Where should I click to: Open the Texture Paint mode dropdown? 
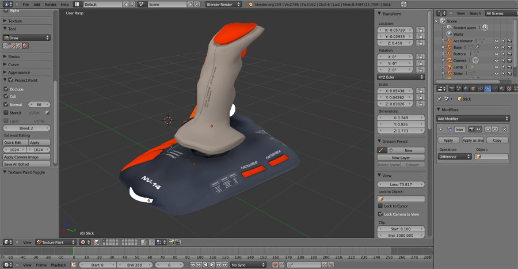tap(55, 243)
